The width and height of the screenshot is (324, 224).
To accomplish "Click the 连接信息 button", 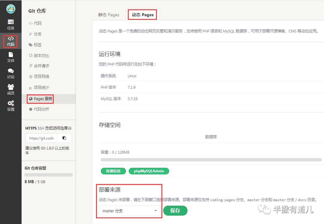I will click(x=113, y=171).
